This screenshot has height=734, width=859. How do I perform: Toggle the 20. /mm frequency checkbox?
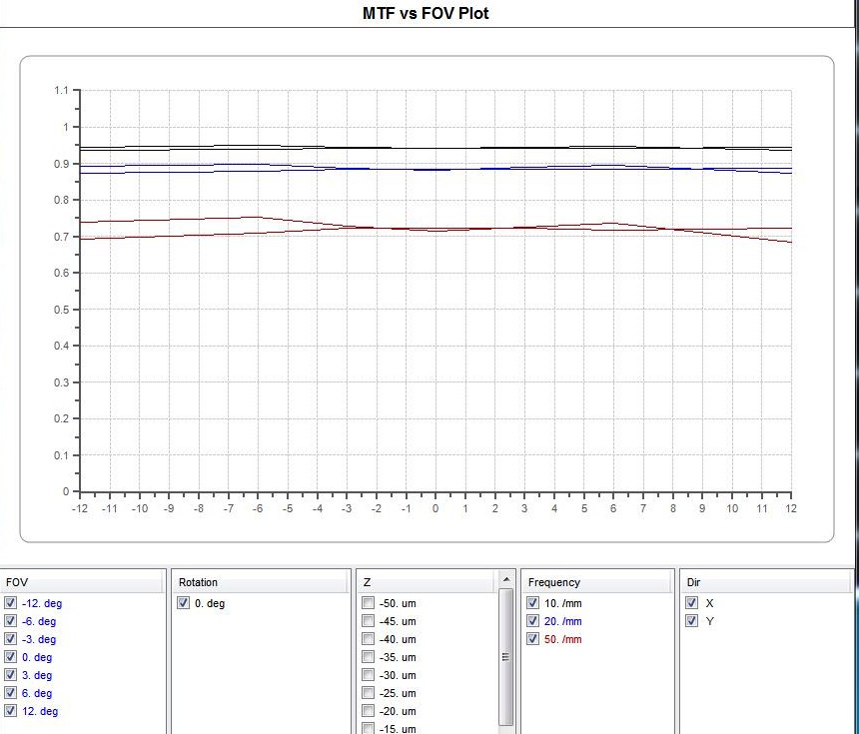pos(532,621)
